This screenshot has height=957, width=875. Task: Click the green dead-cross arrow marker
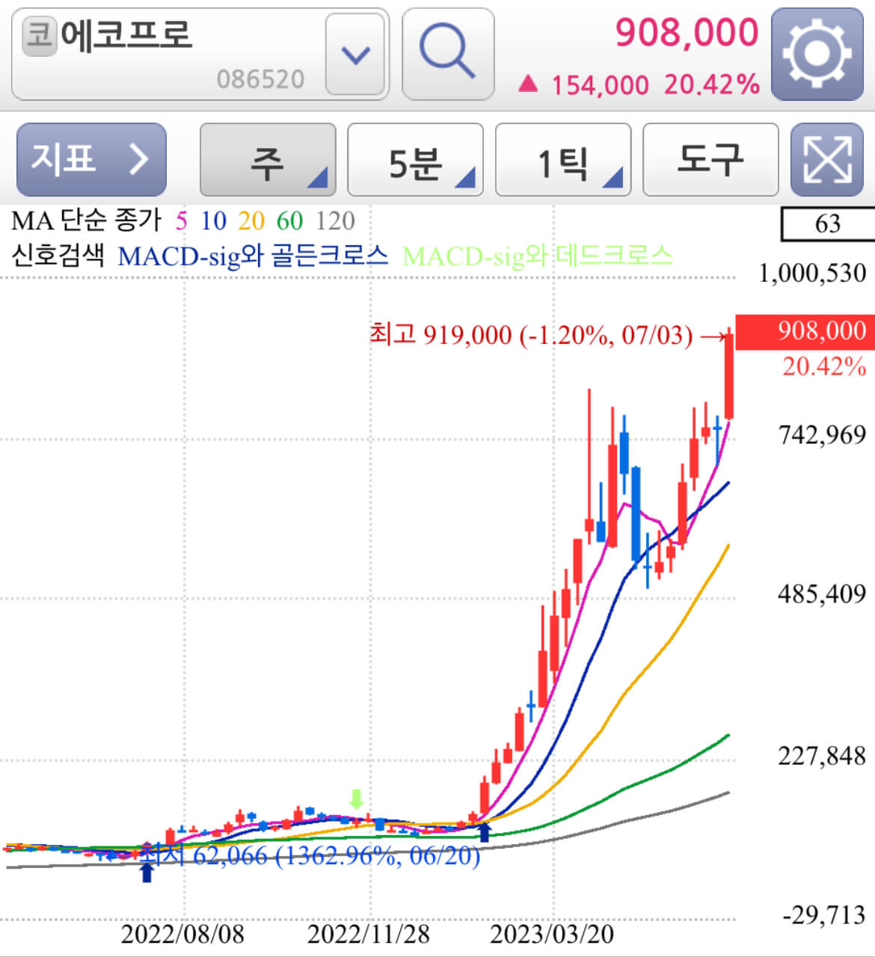[357, 798]
